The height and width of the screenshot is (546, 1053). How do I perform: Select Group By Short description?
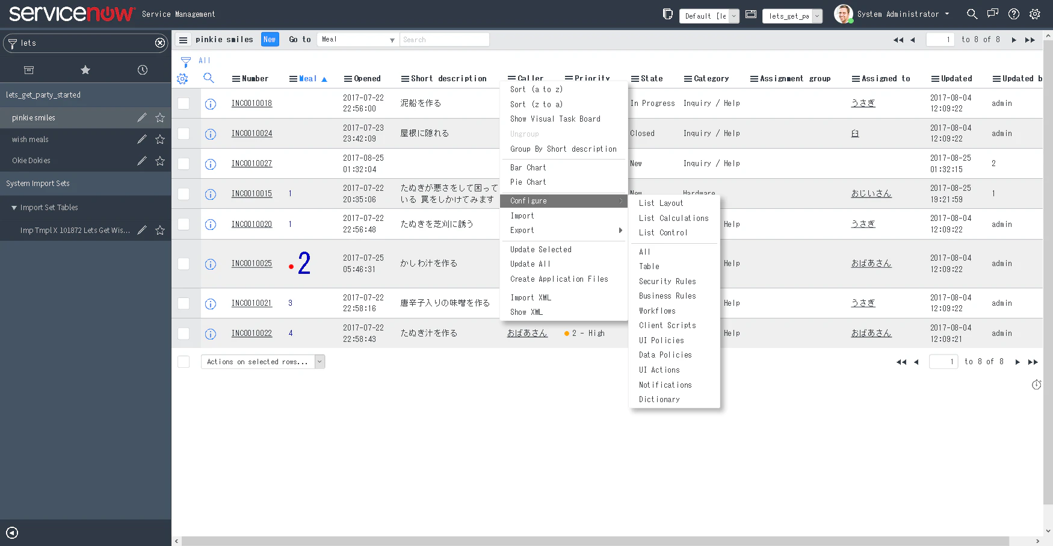tap(564, 149)
